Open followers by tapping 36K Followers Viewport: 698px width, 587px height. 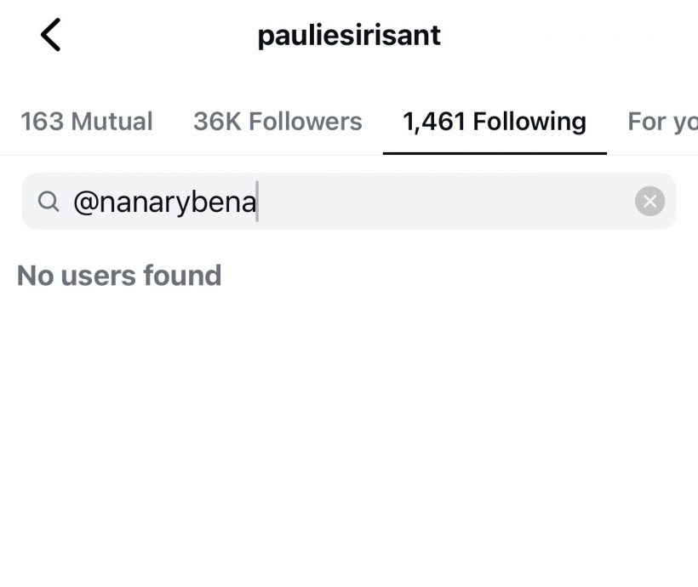coord(277,121)
